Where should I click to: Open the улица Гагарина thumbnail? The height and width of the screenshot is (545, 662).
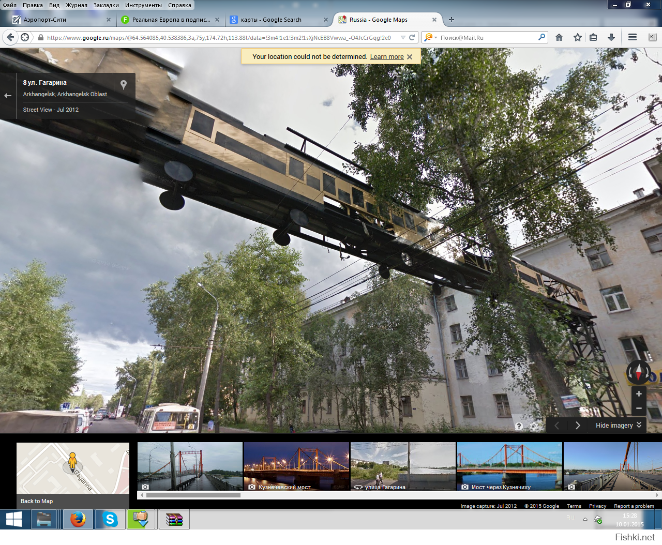click(x=403, y=466)
